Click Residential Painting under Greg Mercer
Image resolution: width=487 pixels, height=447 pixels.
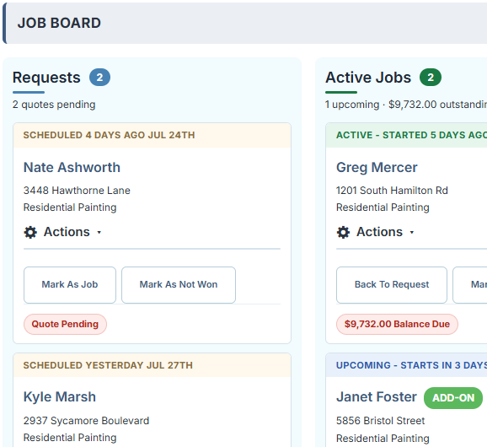coord(383,207)
